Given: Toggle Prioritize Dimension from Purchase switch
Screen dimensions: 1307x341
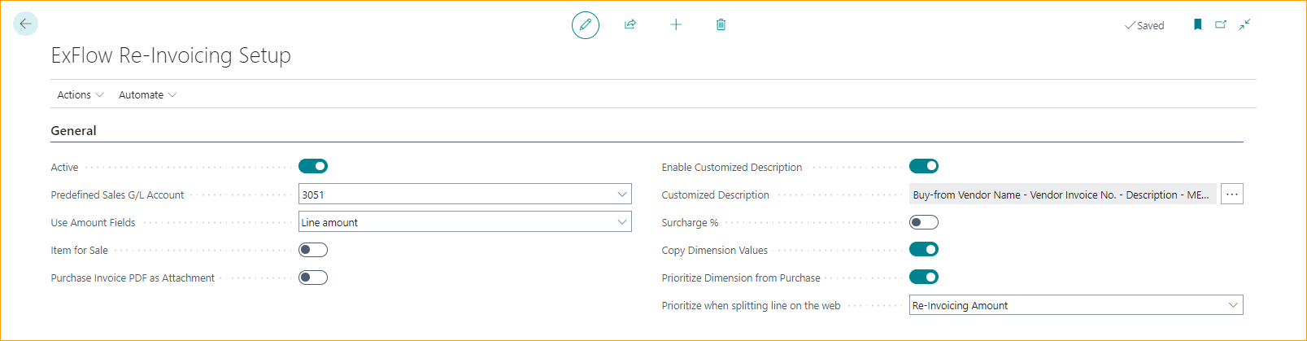Looking at the screenshot, I should click(924, 277).
